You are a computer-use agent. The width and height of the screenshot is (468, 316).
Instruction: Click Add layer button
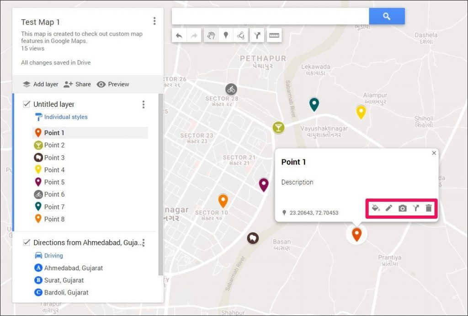coord(41,84)
